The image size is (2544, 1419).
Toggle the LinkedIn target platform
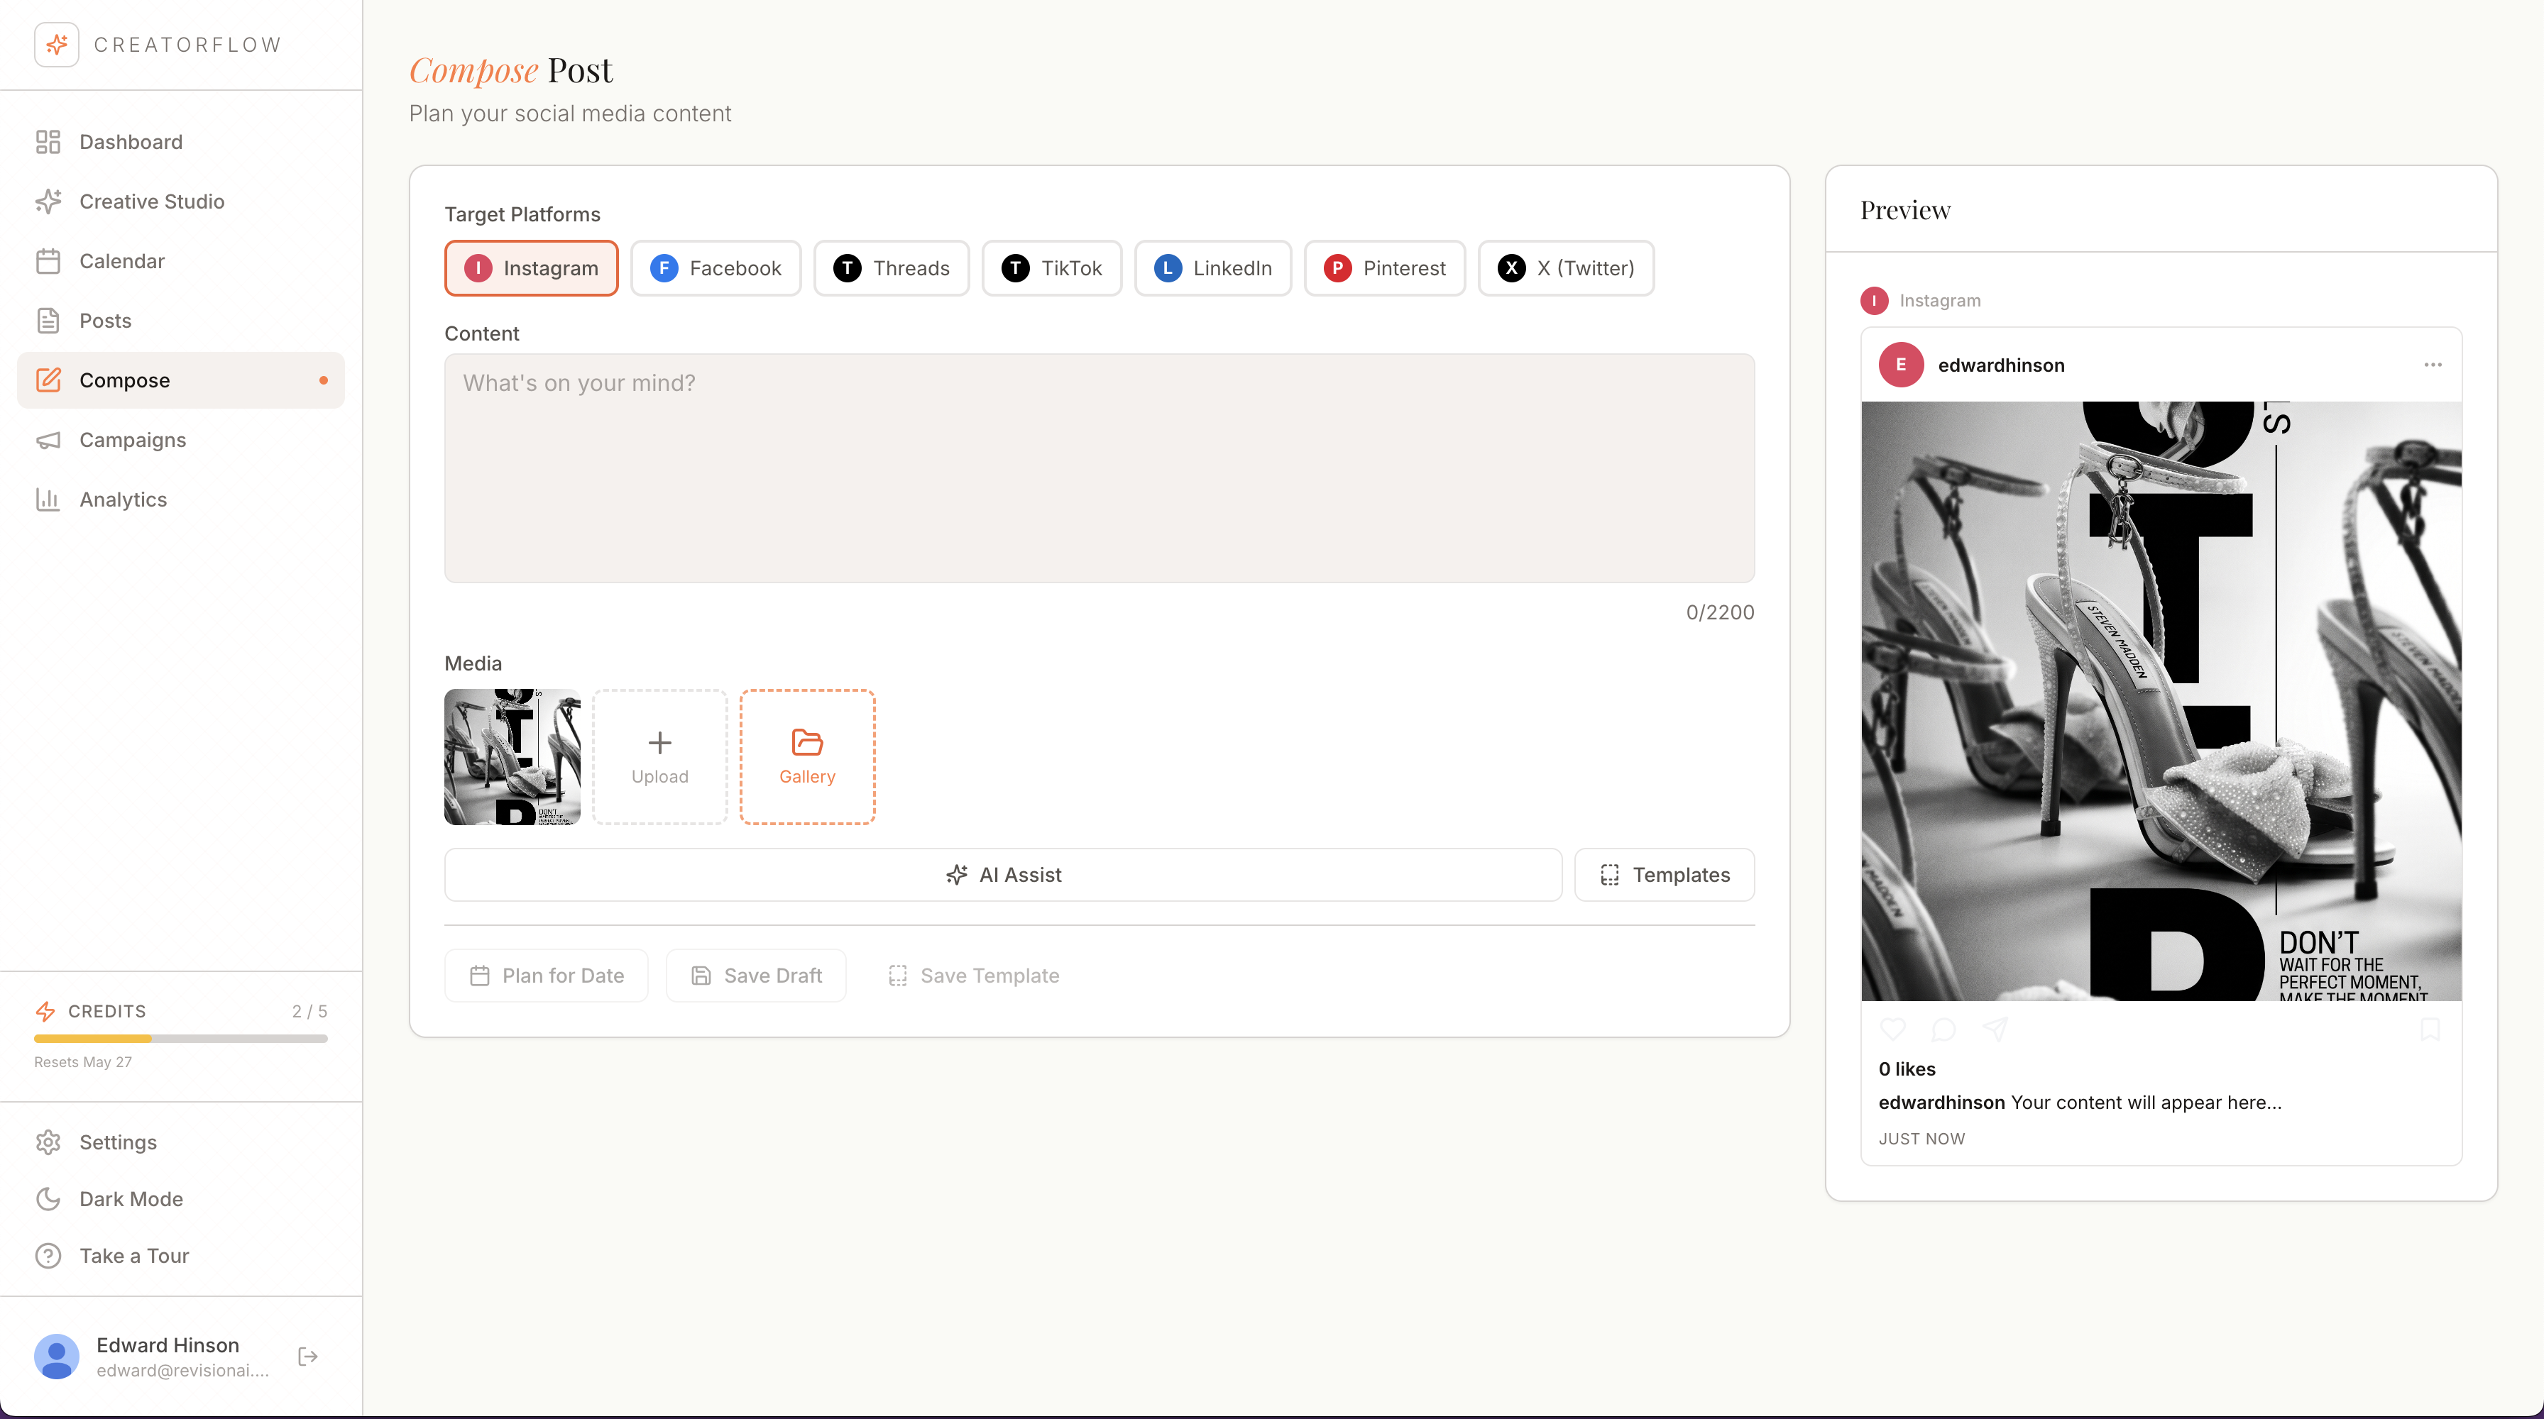pos(1213,268)
